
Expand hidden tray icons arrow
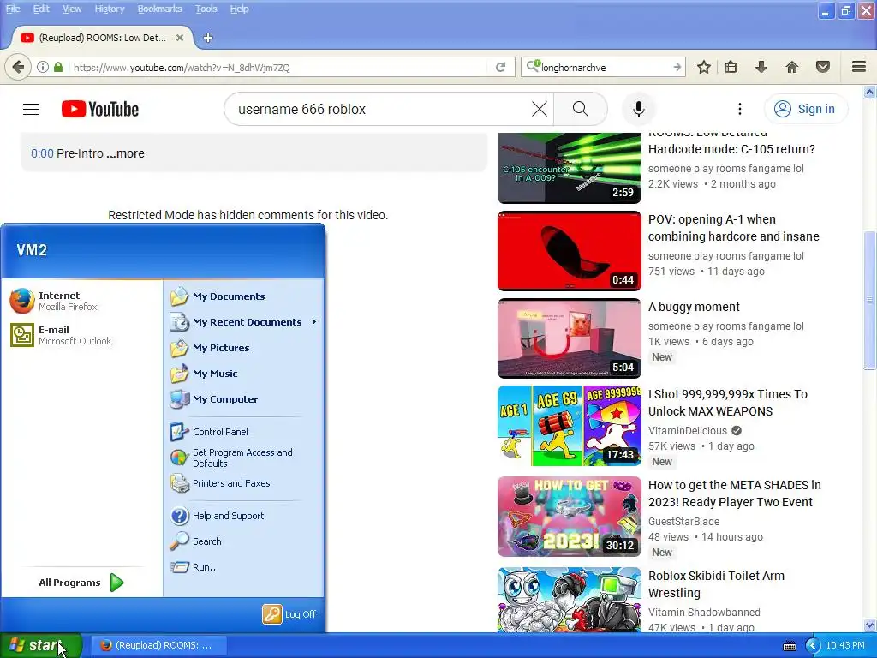[813, 646]
